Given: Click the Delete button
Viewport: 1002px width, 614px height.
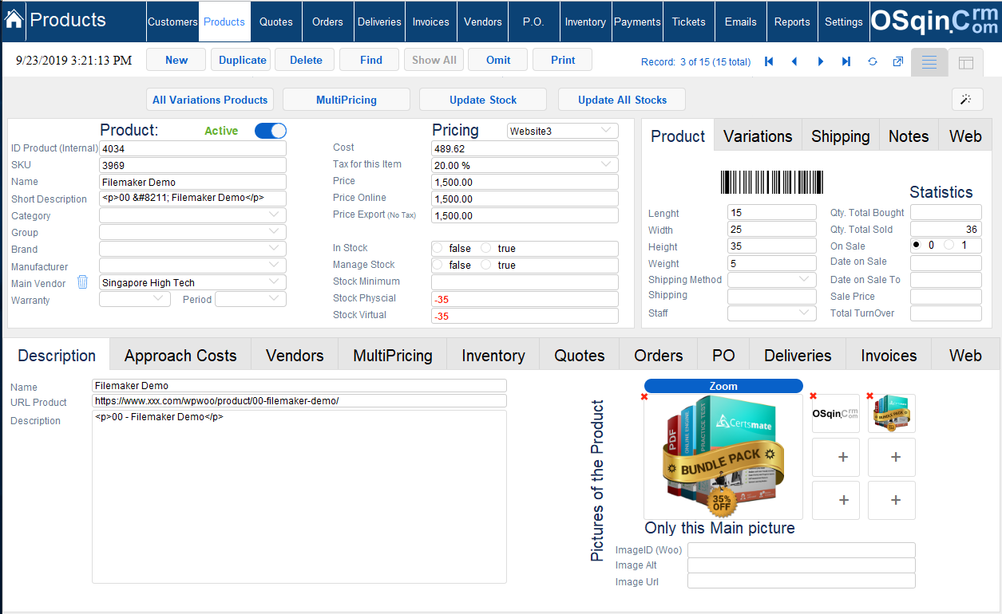Looking at the screenshot, I should pos(306,60).
